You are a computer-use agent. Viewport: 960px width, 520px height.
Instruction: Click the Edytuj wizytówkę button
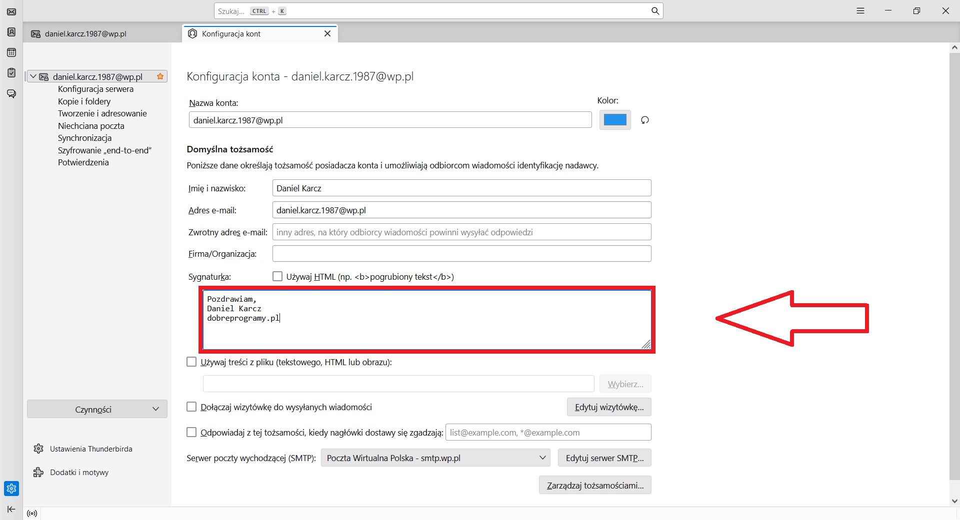pyautogui.click(x=609, y=407)
